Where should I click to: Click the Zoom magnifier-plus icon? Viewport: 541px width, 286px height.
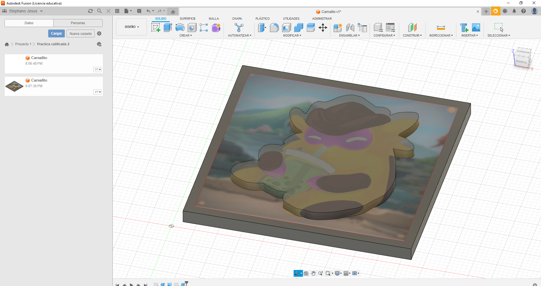tap(321, 273)
